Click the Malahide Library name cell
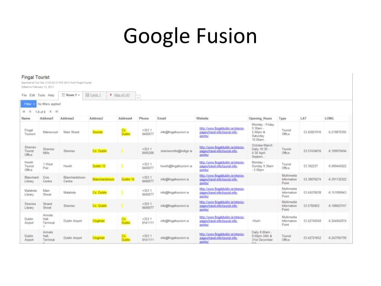The height and width of the screenshot is (286, 381). point(31,193)
